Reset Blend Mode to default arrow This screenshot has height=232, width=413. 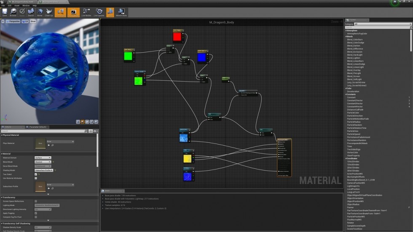53,162
